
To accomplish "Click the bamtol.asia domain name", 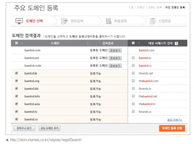I will pos(32,104).
